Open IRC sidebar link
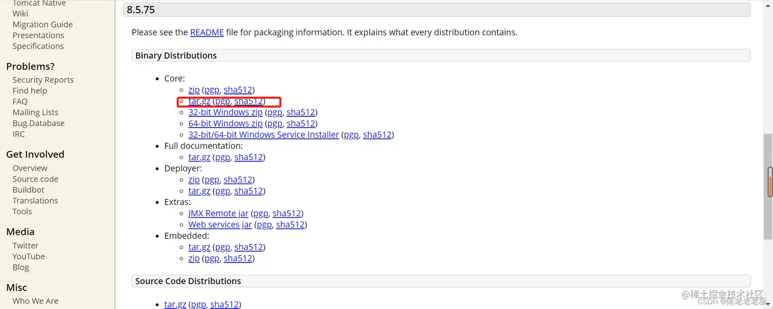 18,134
